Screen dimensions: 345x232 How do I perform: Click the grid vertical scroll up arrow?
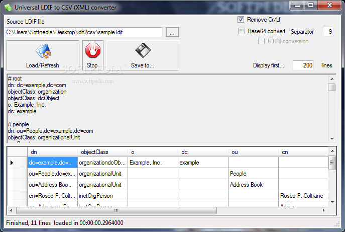tap(332, 151)
